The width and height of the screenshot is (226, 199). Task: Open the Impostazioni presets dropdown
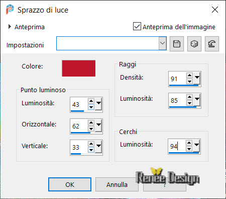click(x=162, y=43)
